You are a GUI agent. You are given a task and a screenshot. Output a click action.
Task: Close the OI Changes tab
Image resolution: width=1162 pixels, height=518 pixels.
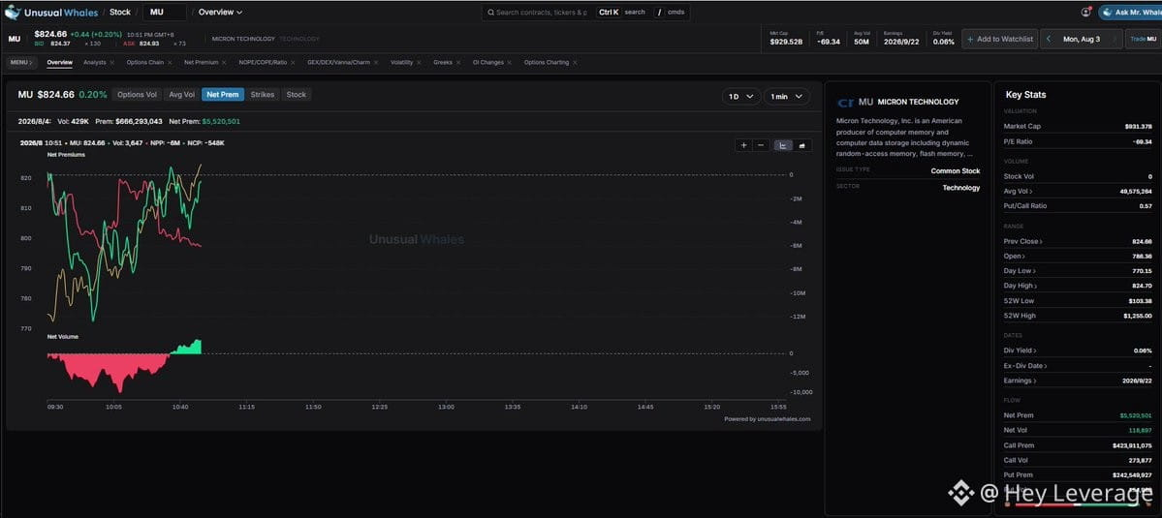click(x=510, y=63)
